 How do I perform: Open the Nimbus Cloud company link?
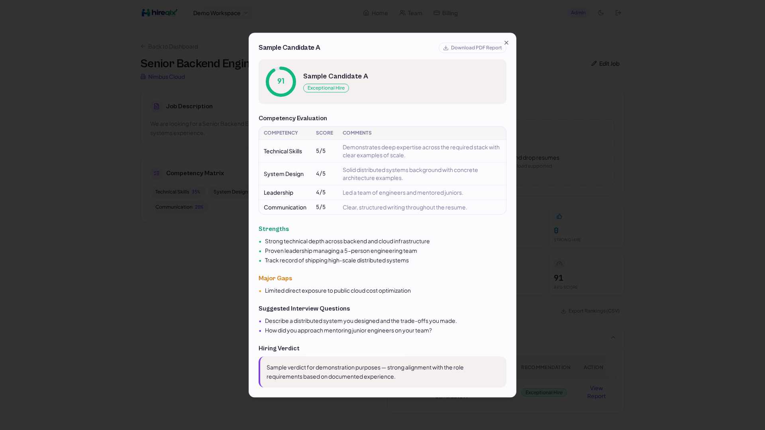[163, 77]
